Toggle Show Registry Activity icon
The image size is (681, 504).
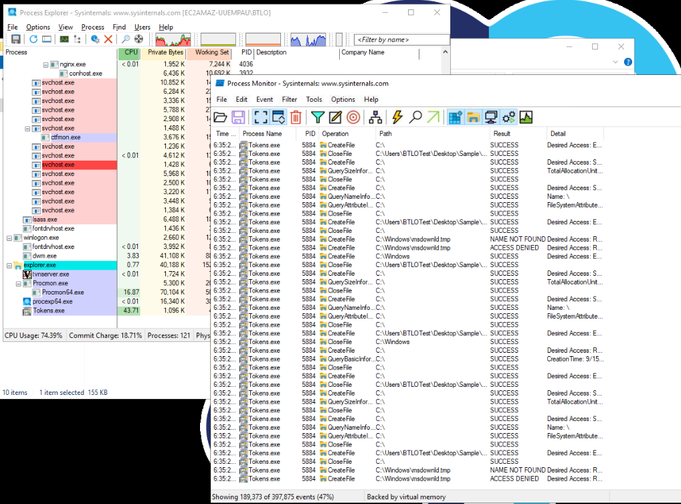tap(455, 117)
